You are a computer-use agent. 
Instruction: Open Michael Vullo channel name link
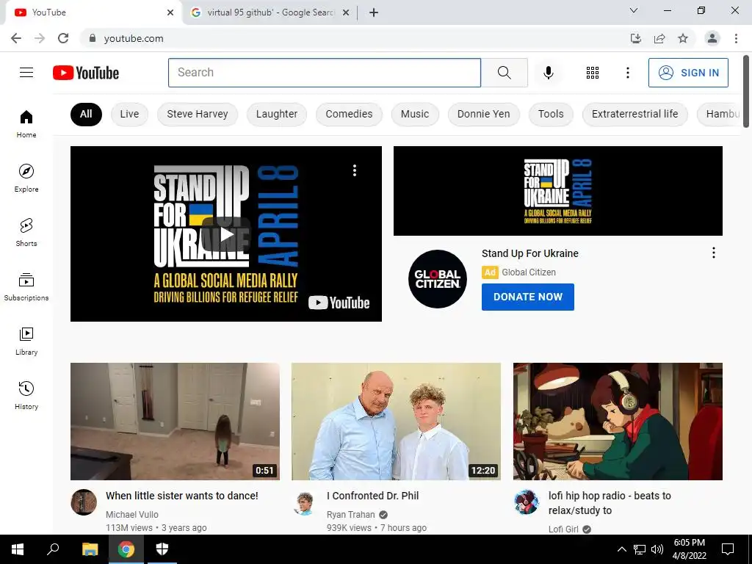click(132, 515)
